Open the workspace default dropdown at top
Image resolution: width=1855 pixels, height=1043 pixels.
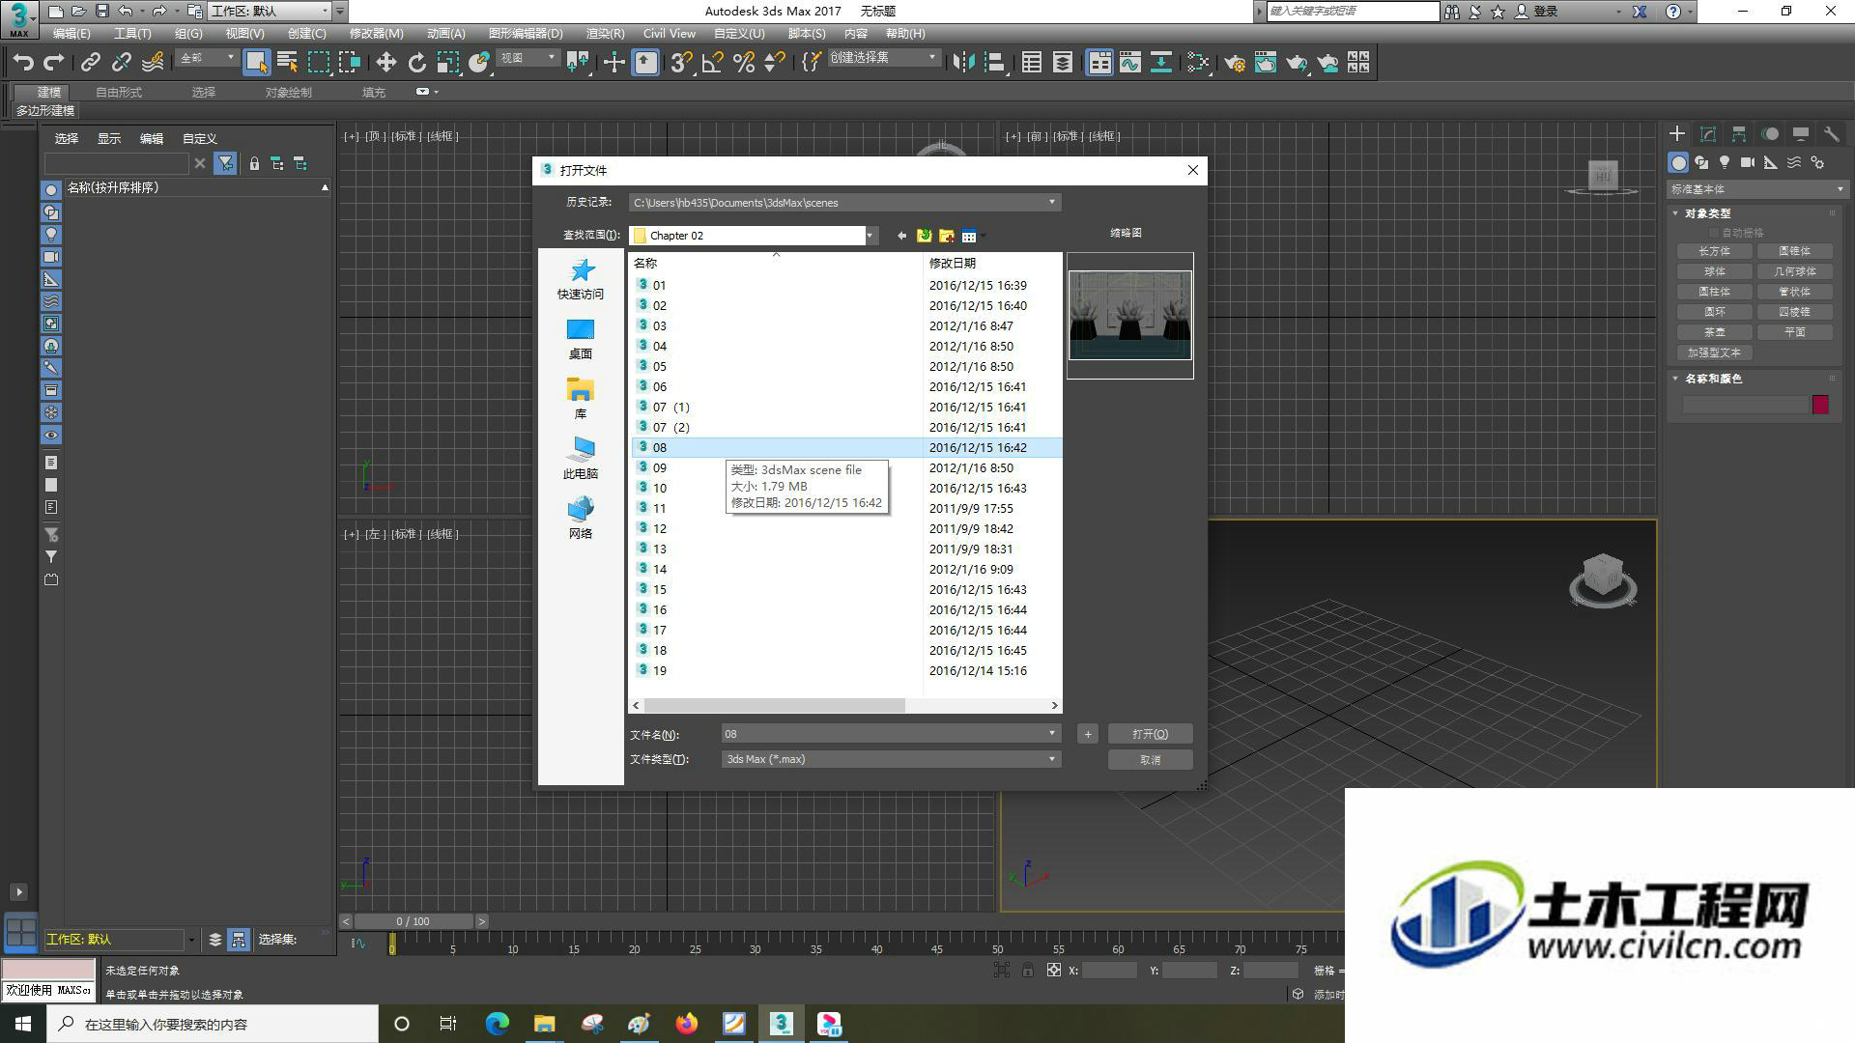click(270, 11)
